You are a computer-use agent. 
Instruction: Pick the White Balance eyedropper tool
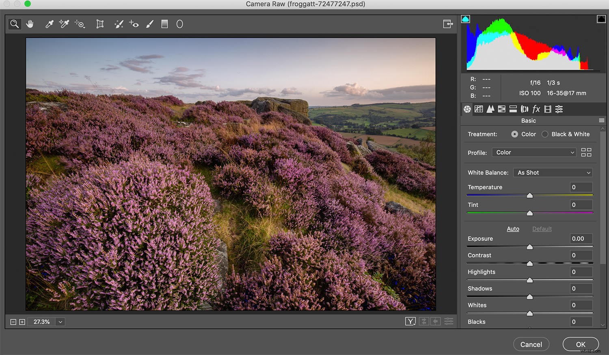click(49, 24)
